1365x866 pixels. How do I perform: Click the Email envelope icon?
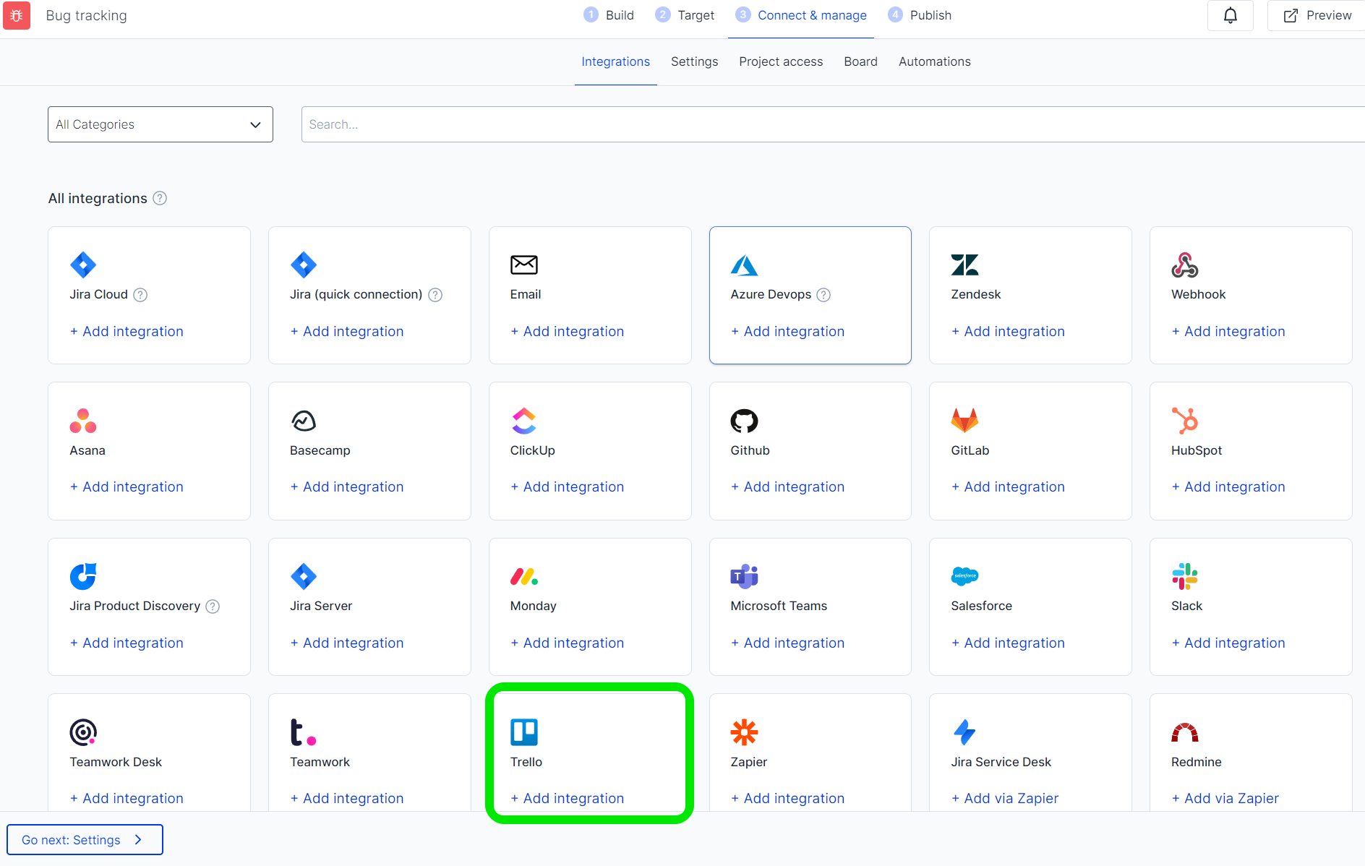(524, 265)
